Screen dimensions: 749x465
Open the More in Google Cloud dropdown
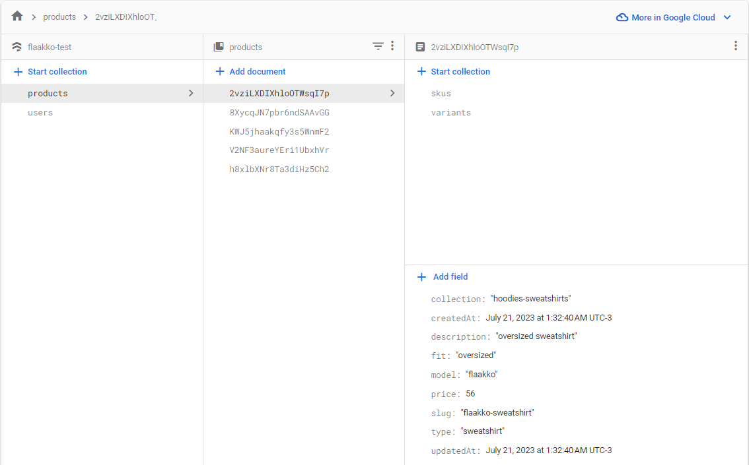[727, 18]
